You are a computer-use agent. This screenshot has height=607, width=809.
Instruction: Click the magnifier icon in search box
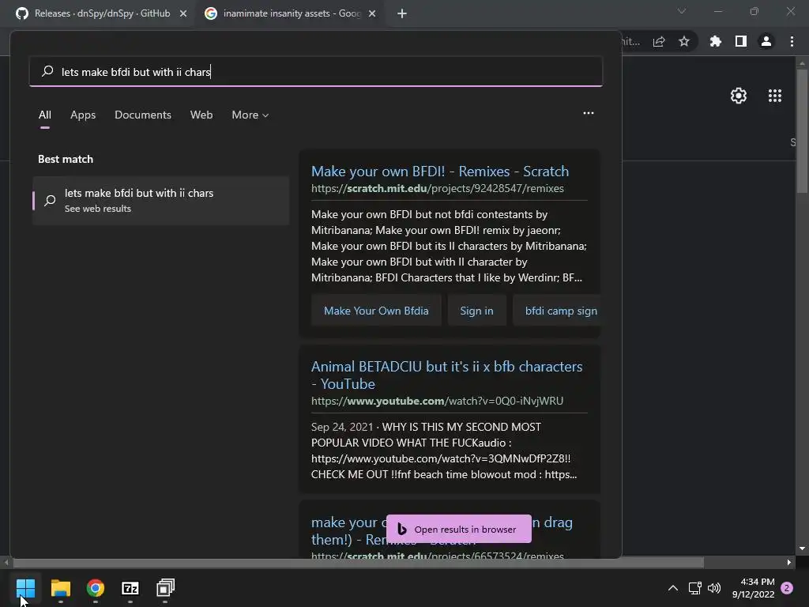click(x=47, y=71)
